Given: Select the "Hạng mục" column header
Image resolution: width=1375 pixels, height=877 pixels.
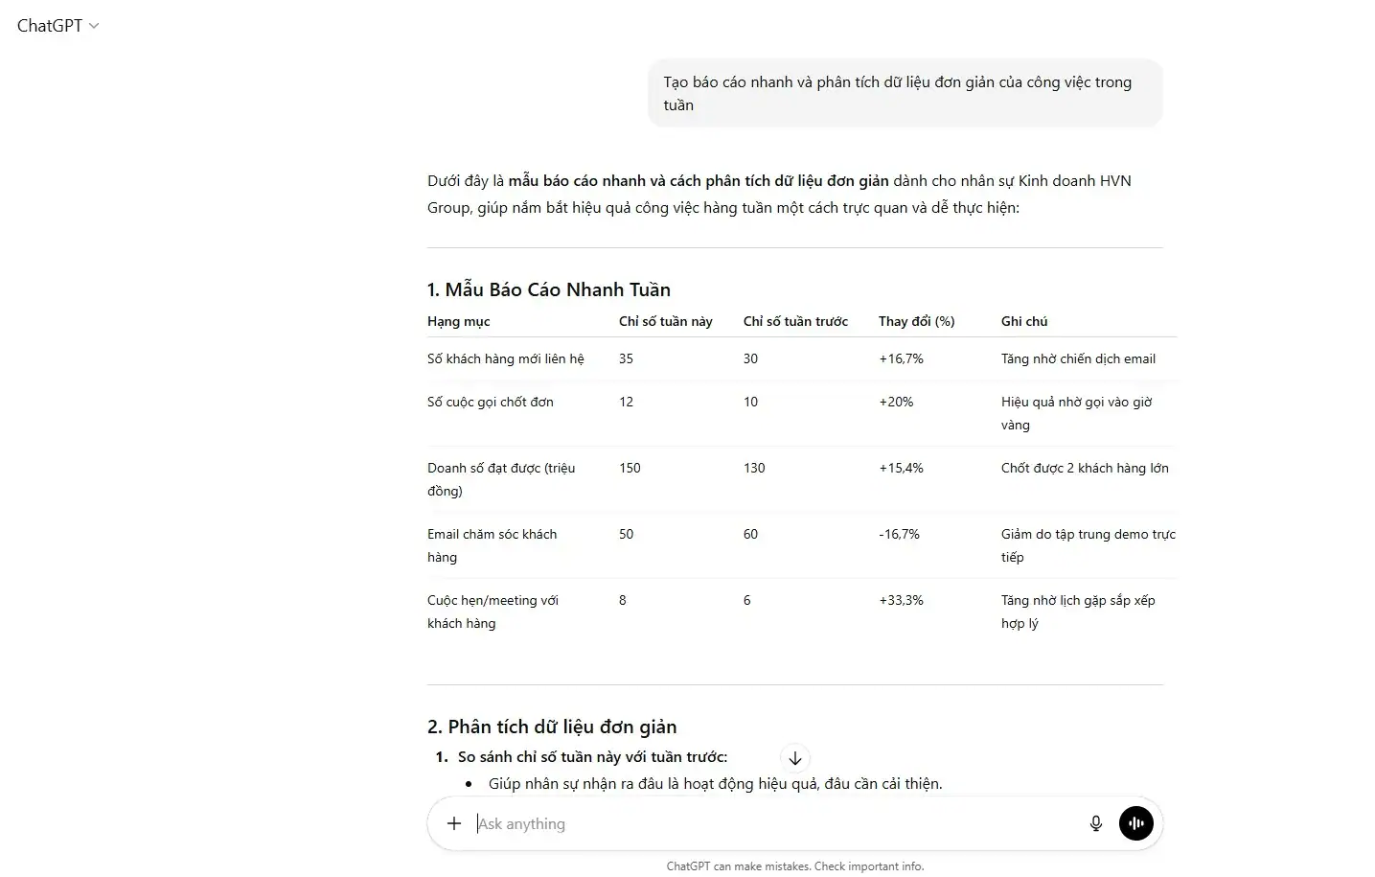Looking at the screenshot, I should coord(459,321).
